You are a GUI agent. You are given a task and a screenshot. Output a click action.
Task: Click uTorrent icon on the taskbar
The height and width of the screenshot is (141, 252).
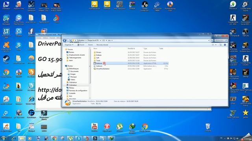pyautogui.click(x=70, y=138)
